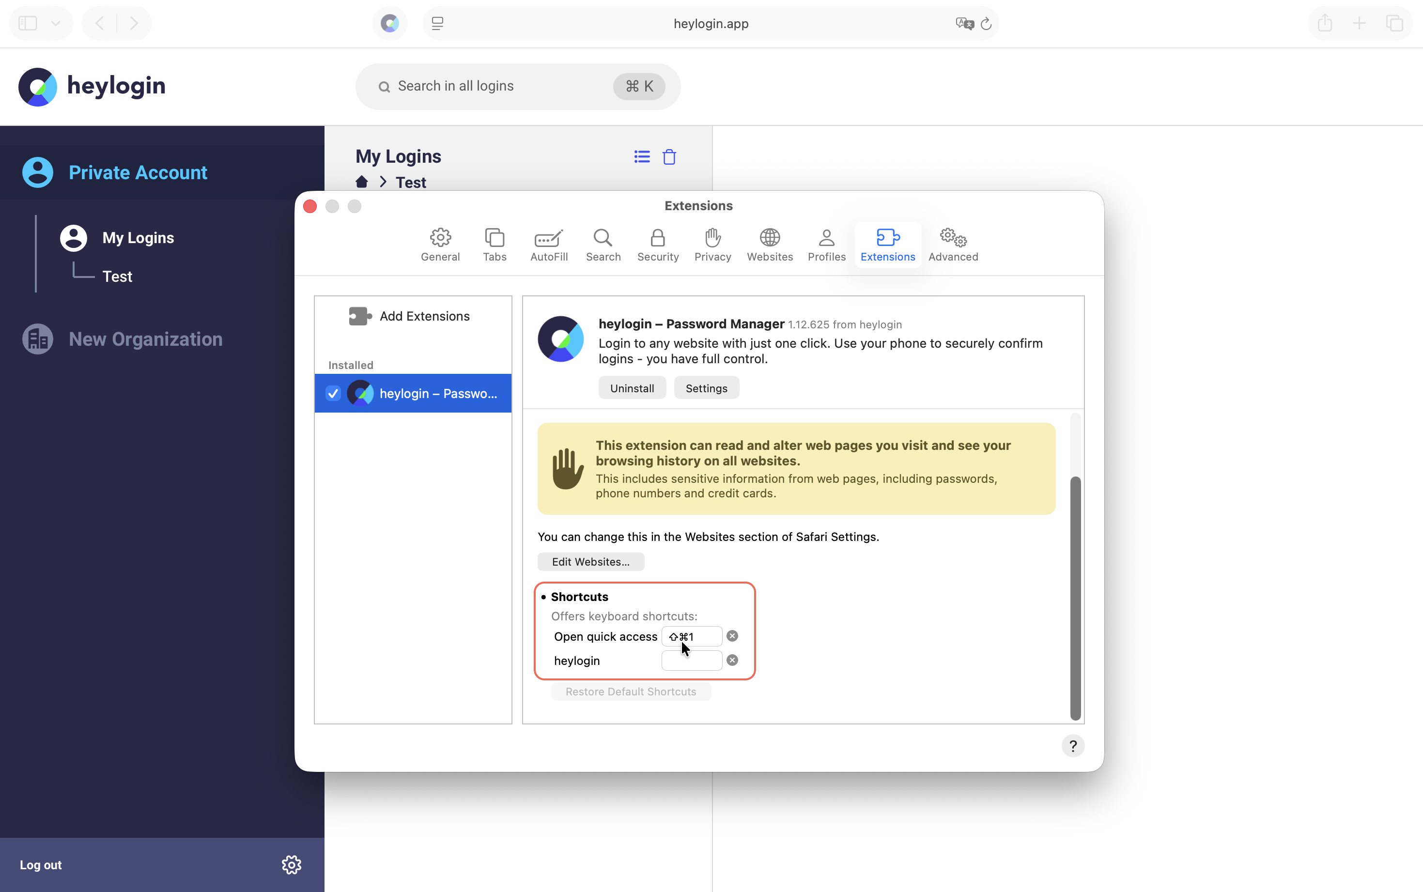Open the extension Settings button

pyautogui.click(x=706, y=388)
